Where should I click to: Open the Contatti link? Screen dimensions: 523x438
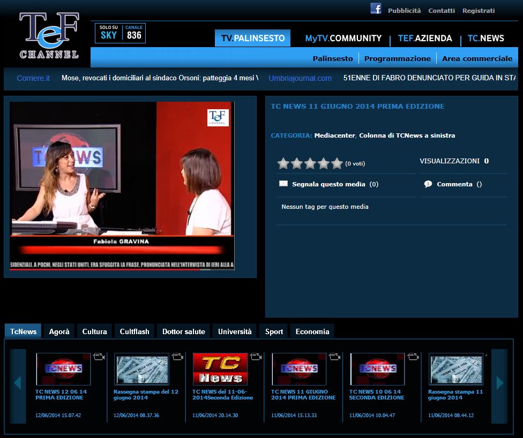tap(442, 11)
